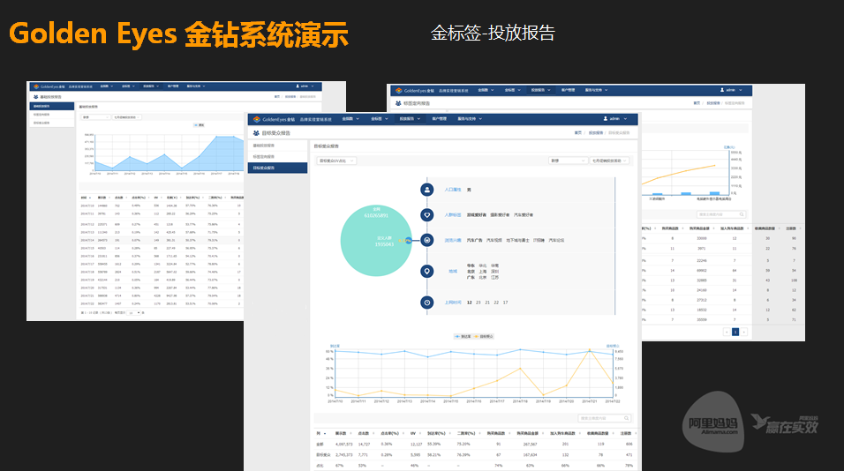Click the 人口属性 label link
The image size is (844, 471).
(x=453, y=190)
